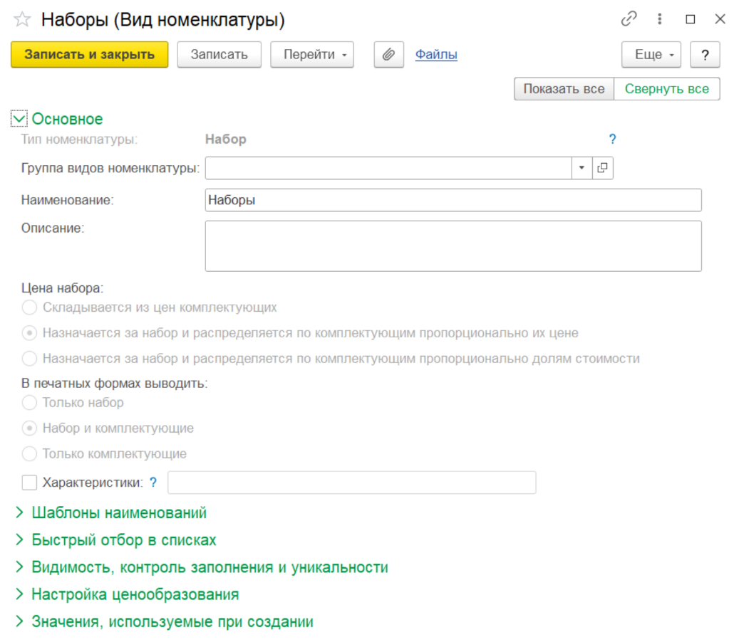Open the Перейти menu
This screenshot has height=642, width=739.
311,55
